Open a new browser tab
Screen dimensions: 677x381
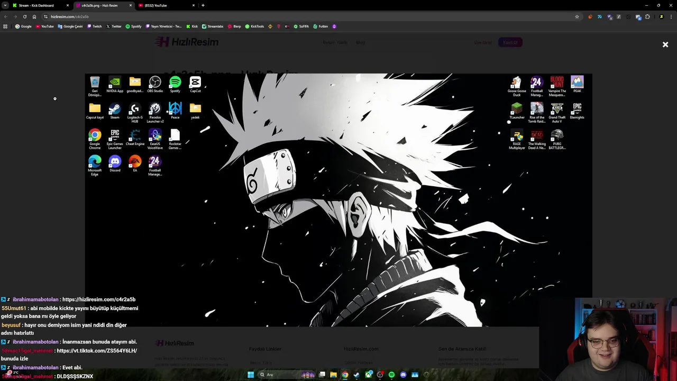203,5
